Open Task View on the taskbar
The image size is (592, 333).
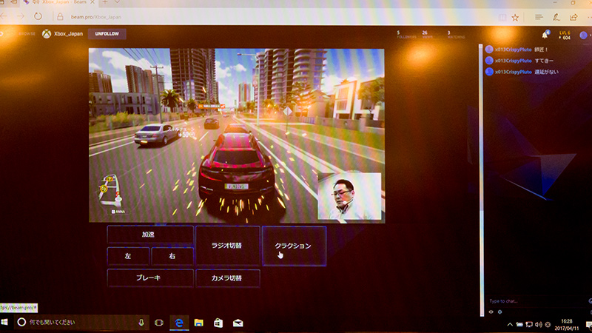159,323
